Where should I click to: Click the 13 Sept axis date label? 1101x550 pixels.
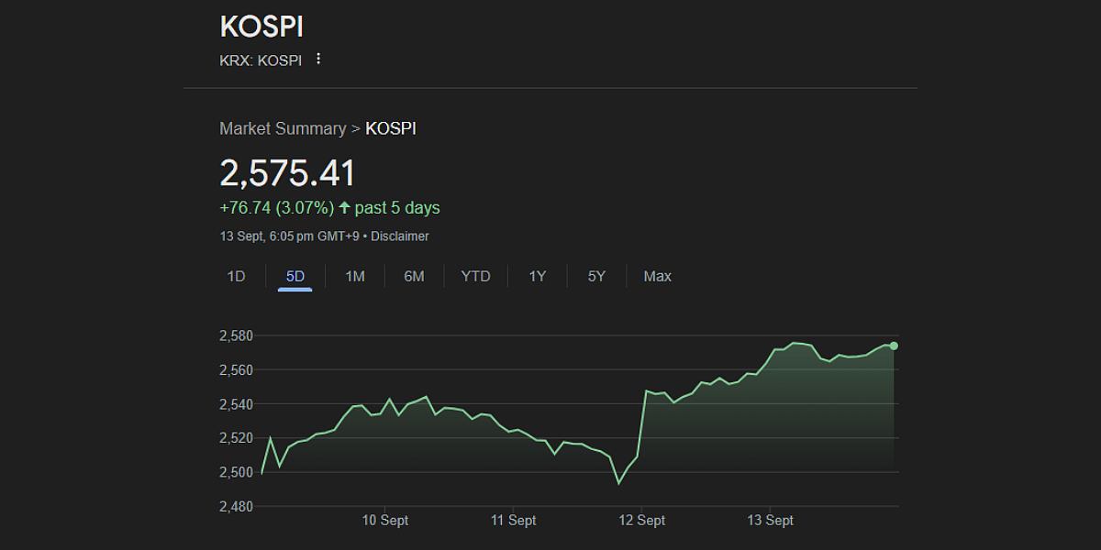[x=770, y=521]
